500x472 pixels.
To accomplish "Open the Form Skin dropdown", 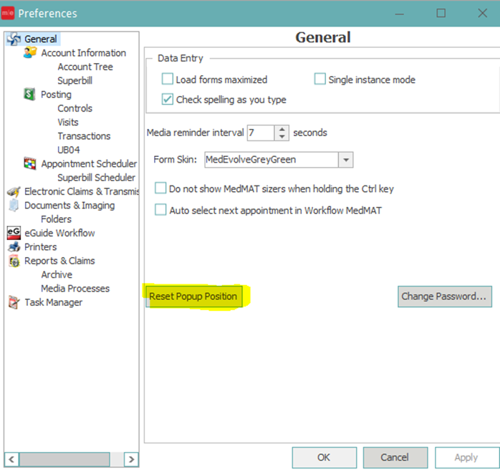I will point(346,160).
